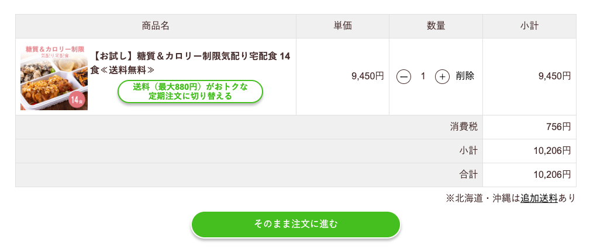Click the 単価 column header

pyautogui.click(x=343, y=26)
